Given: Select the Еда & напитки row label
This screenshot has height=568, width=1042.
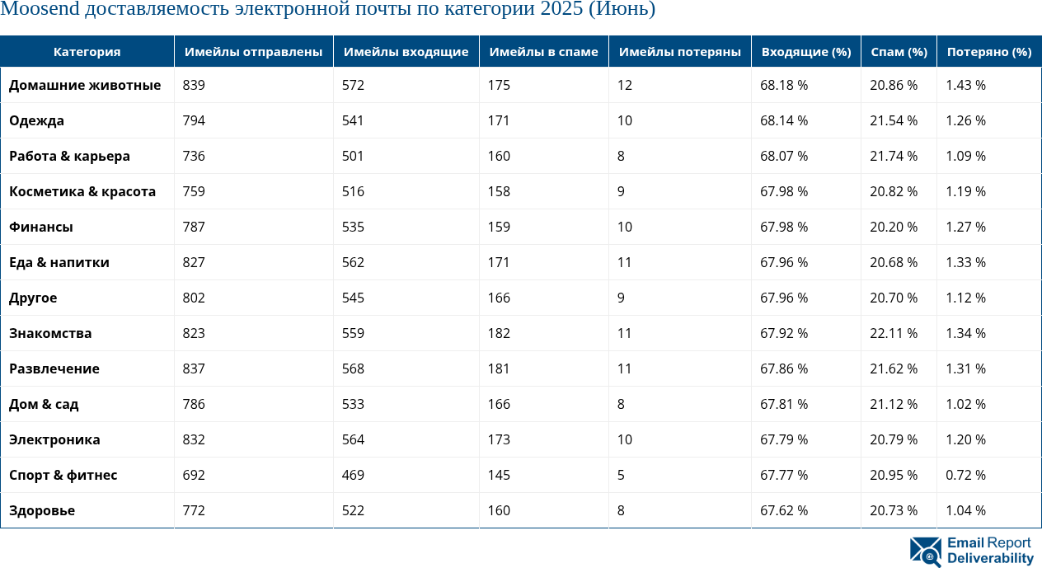Looking at the screenshot, I should (59, 262).
